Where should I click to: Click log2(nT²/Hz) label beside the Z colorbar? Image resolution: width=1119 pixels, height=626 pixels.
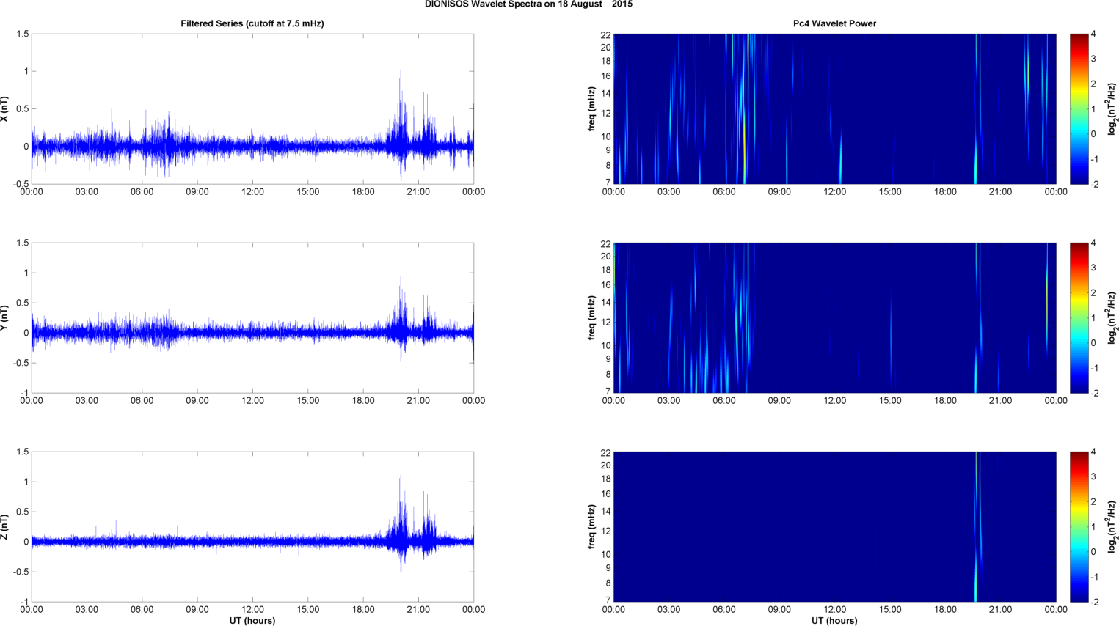(1113, 526)
